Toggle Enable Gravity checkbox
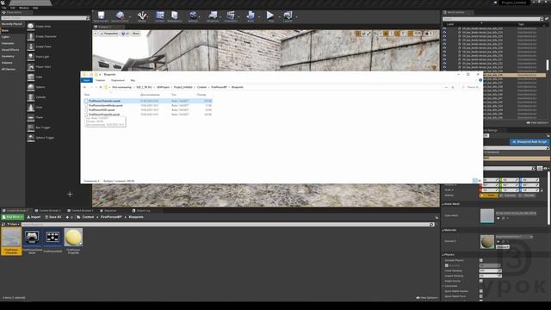This screenshot has height=310, width=551. pos(481,281)
